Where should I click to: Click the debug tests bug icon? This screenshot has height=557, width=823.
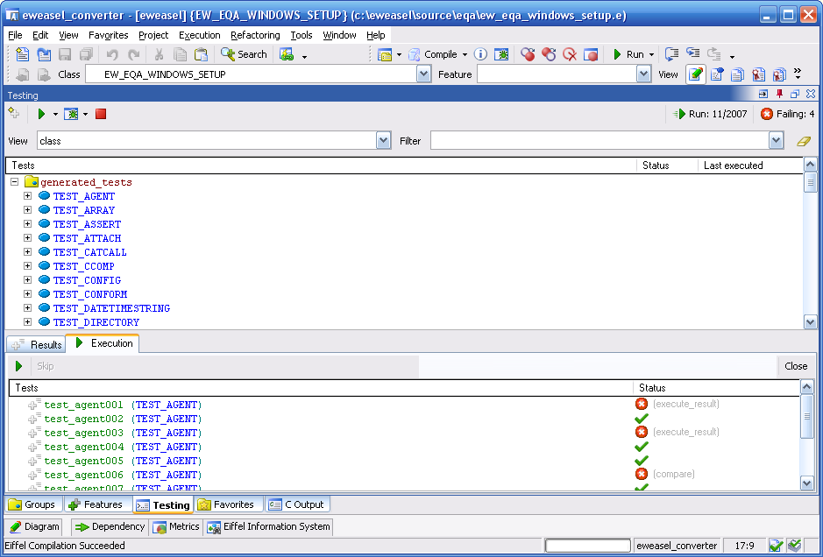[71, 114]
